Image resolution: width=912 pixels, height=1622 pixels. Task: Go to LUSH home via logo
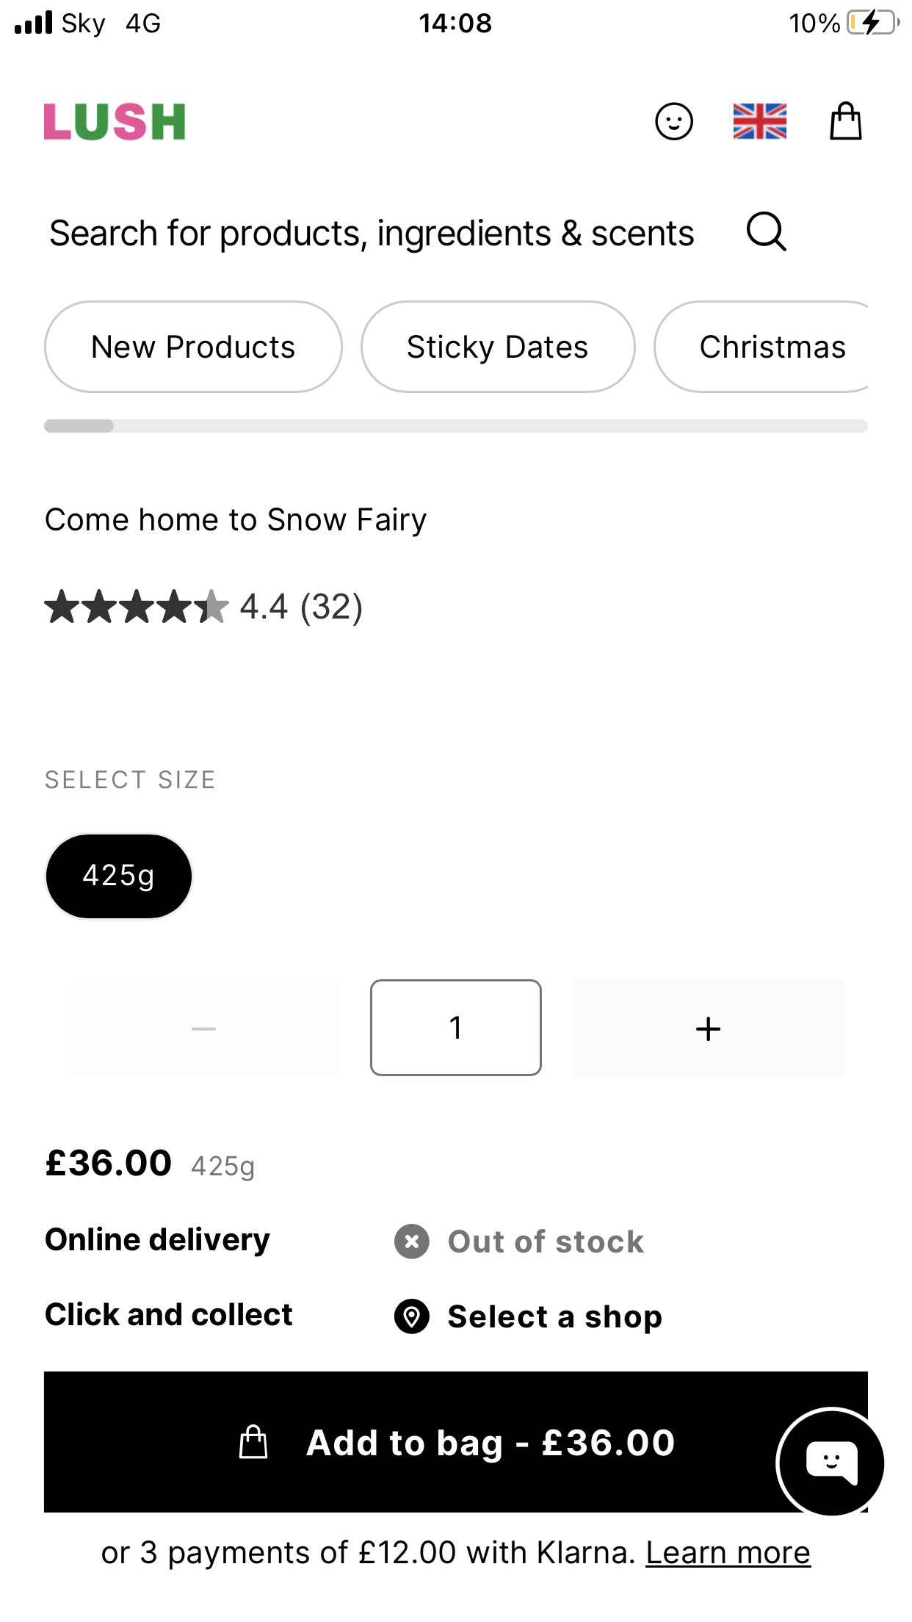tap(115, 121)
